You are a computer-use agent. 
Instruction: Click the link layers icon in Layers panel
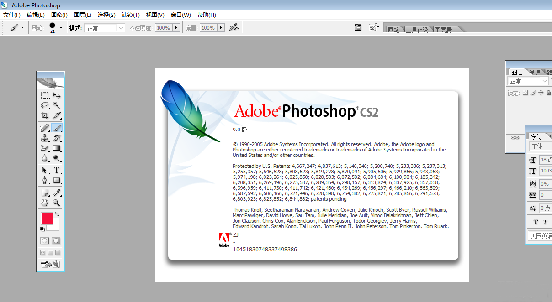[x=515, y=137]
